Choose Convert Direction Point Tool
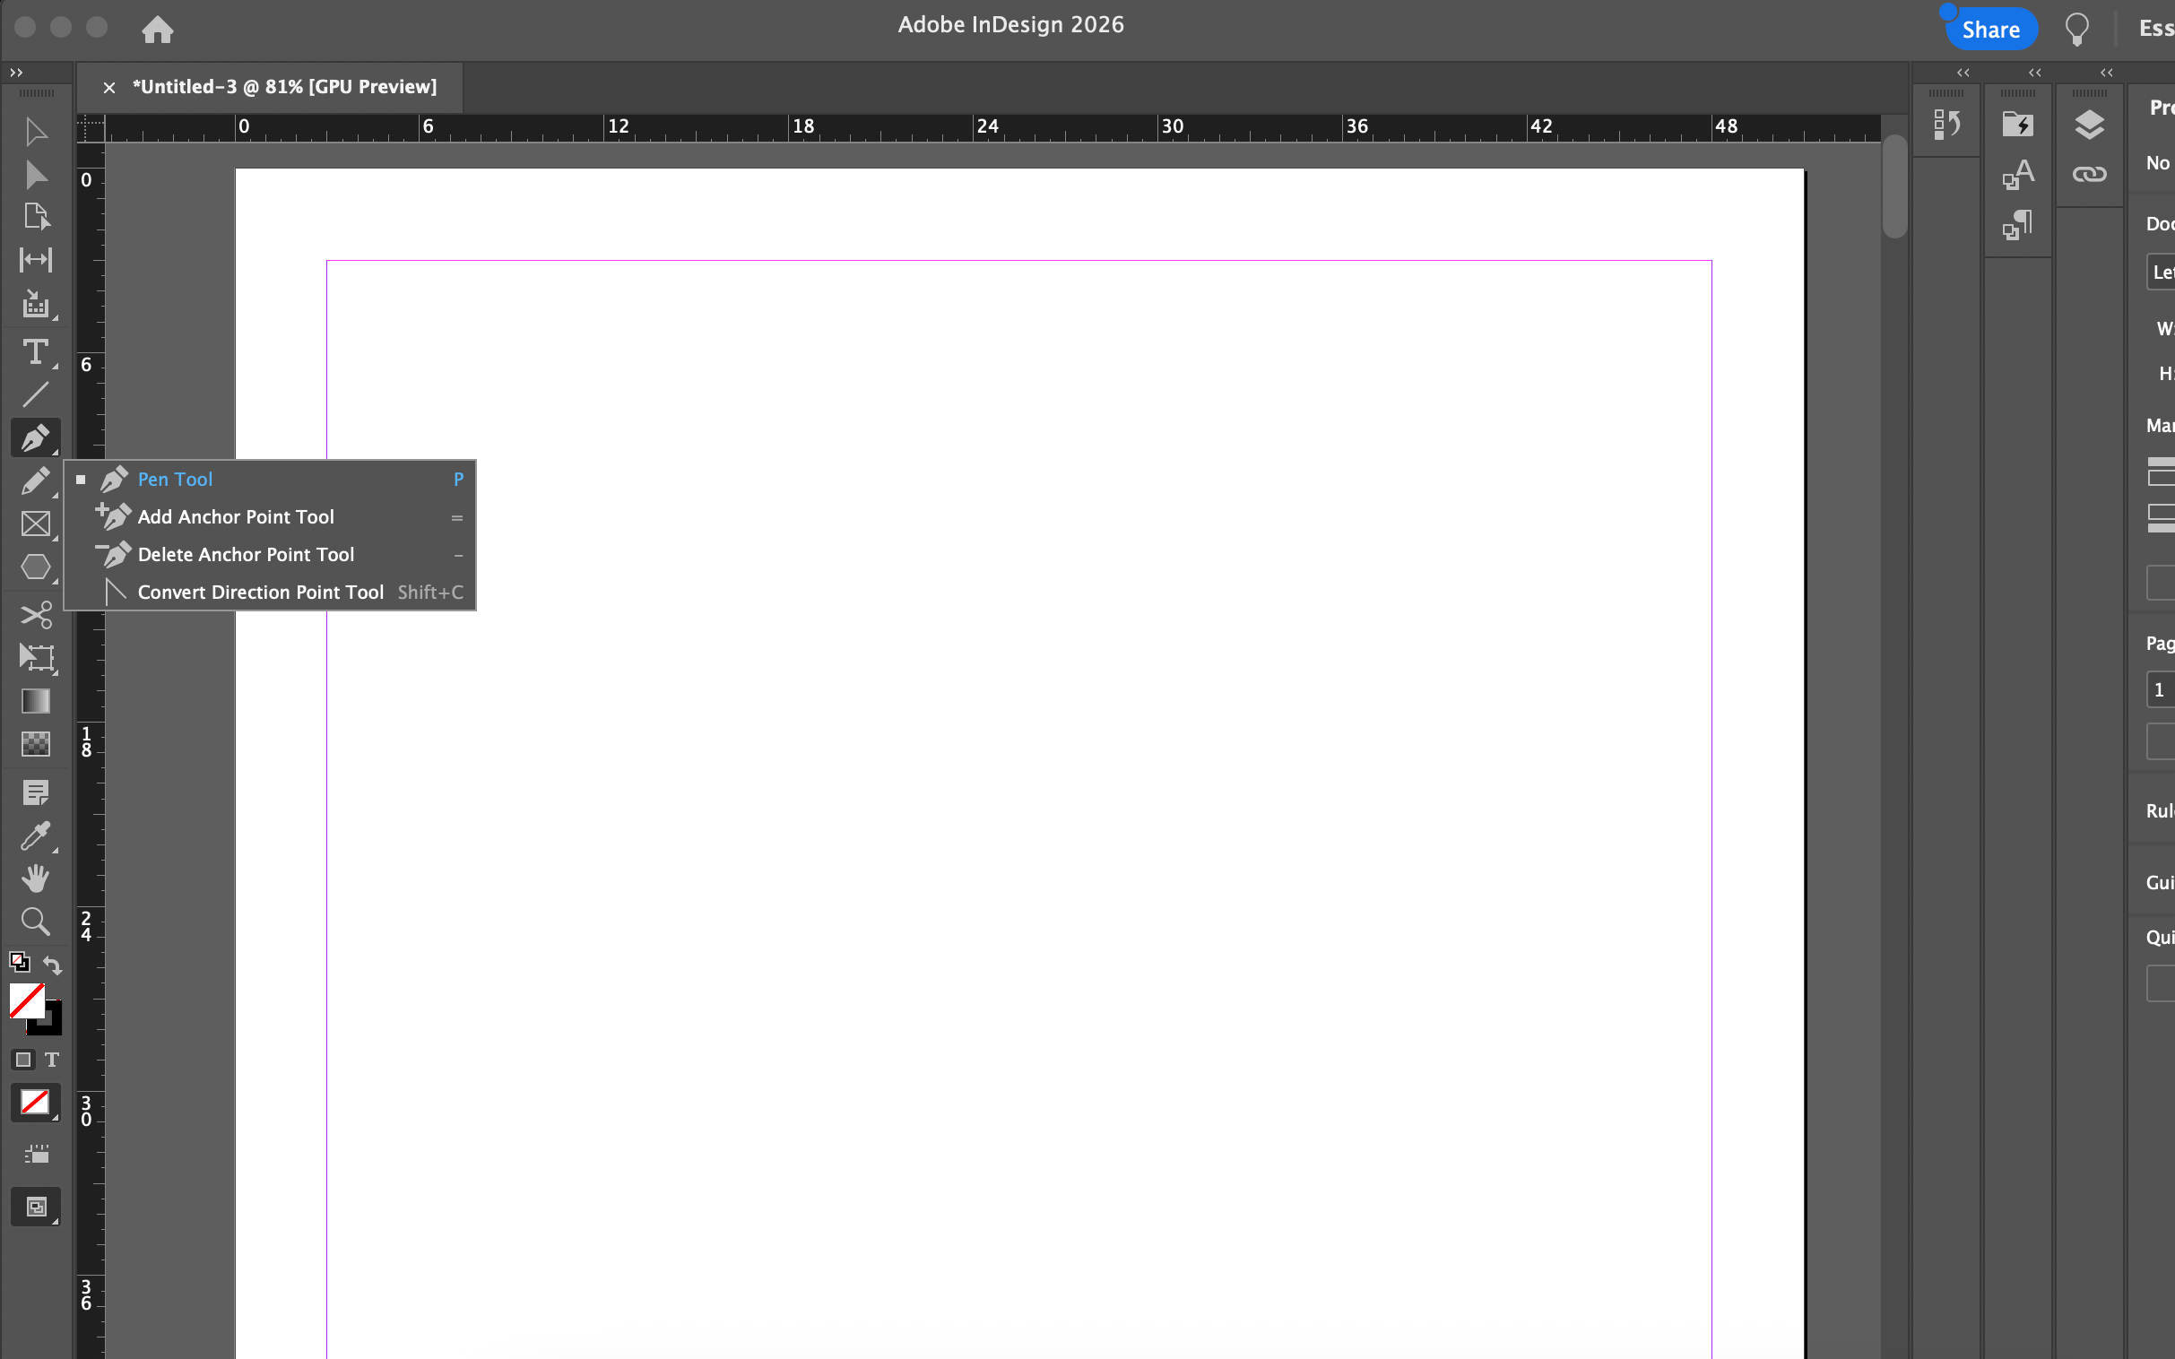 pyautogui.click(x=261, y=593)
